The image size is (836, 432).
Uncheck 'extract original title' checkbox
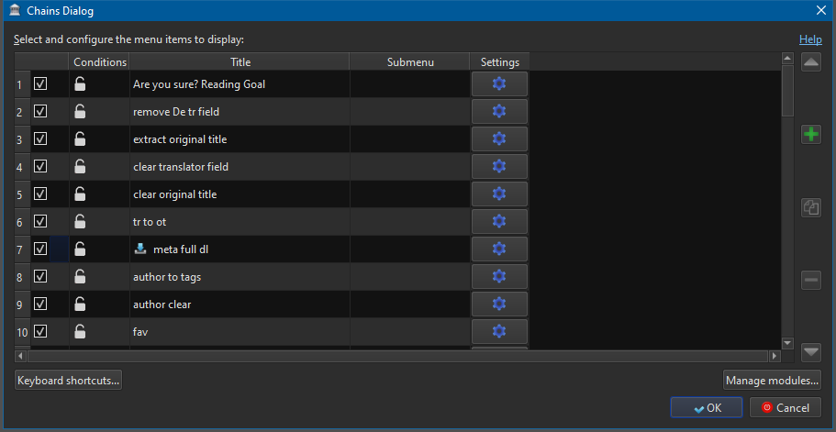40,139
